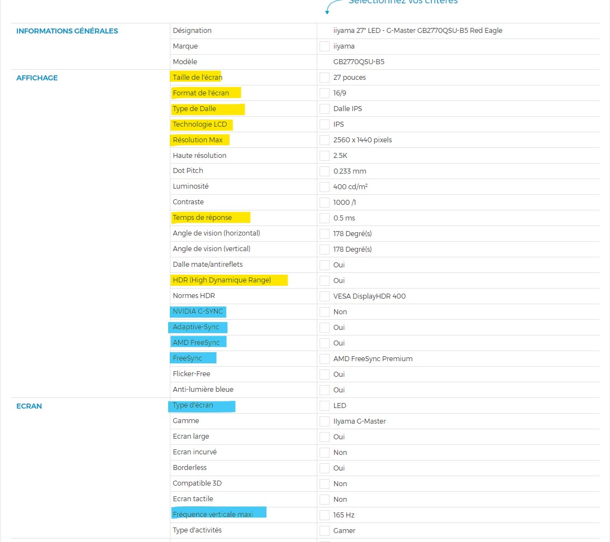The width and height of the screenshot is (610, 542).
Task: Select the 16/9 screen format checkbox
Action: 325,93
